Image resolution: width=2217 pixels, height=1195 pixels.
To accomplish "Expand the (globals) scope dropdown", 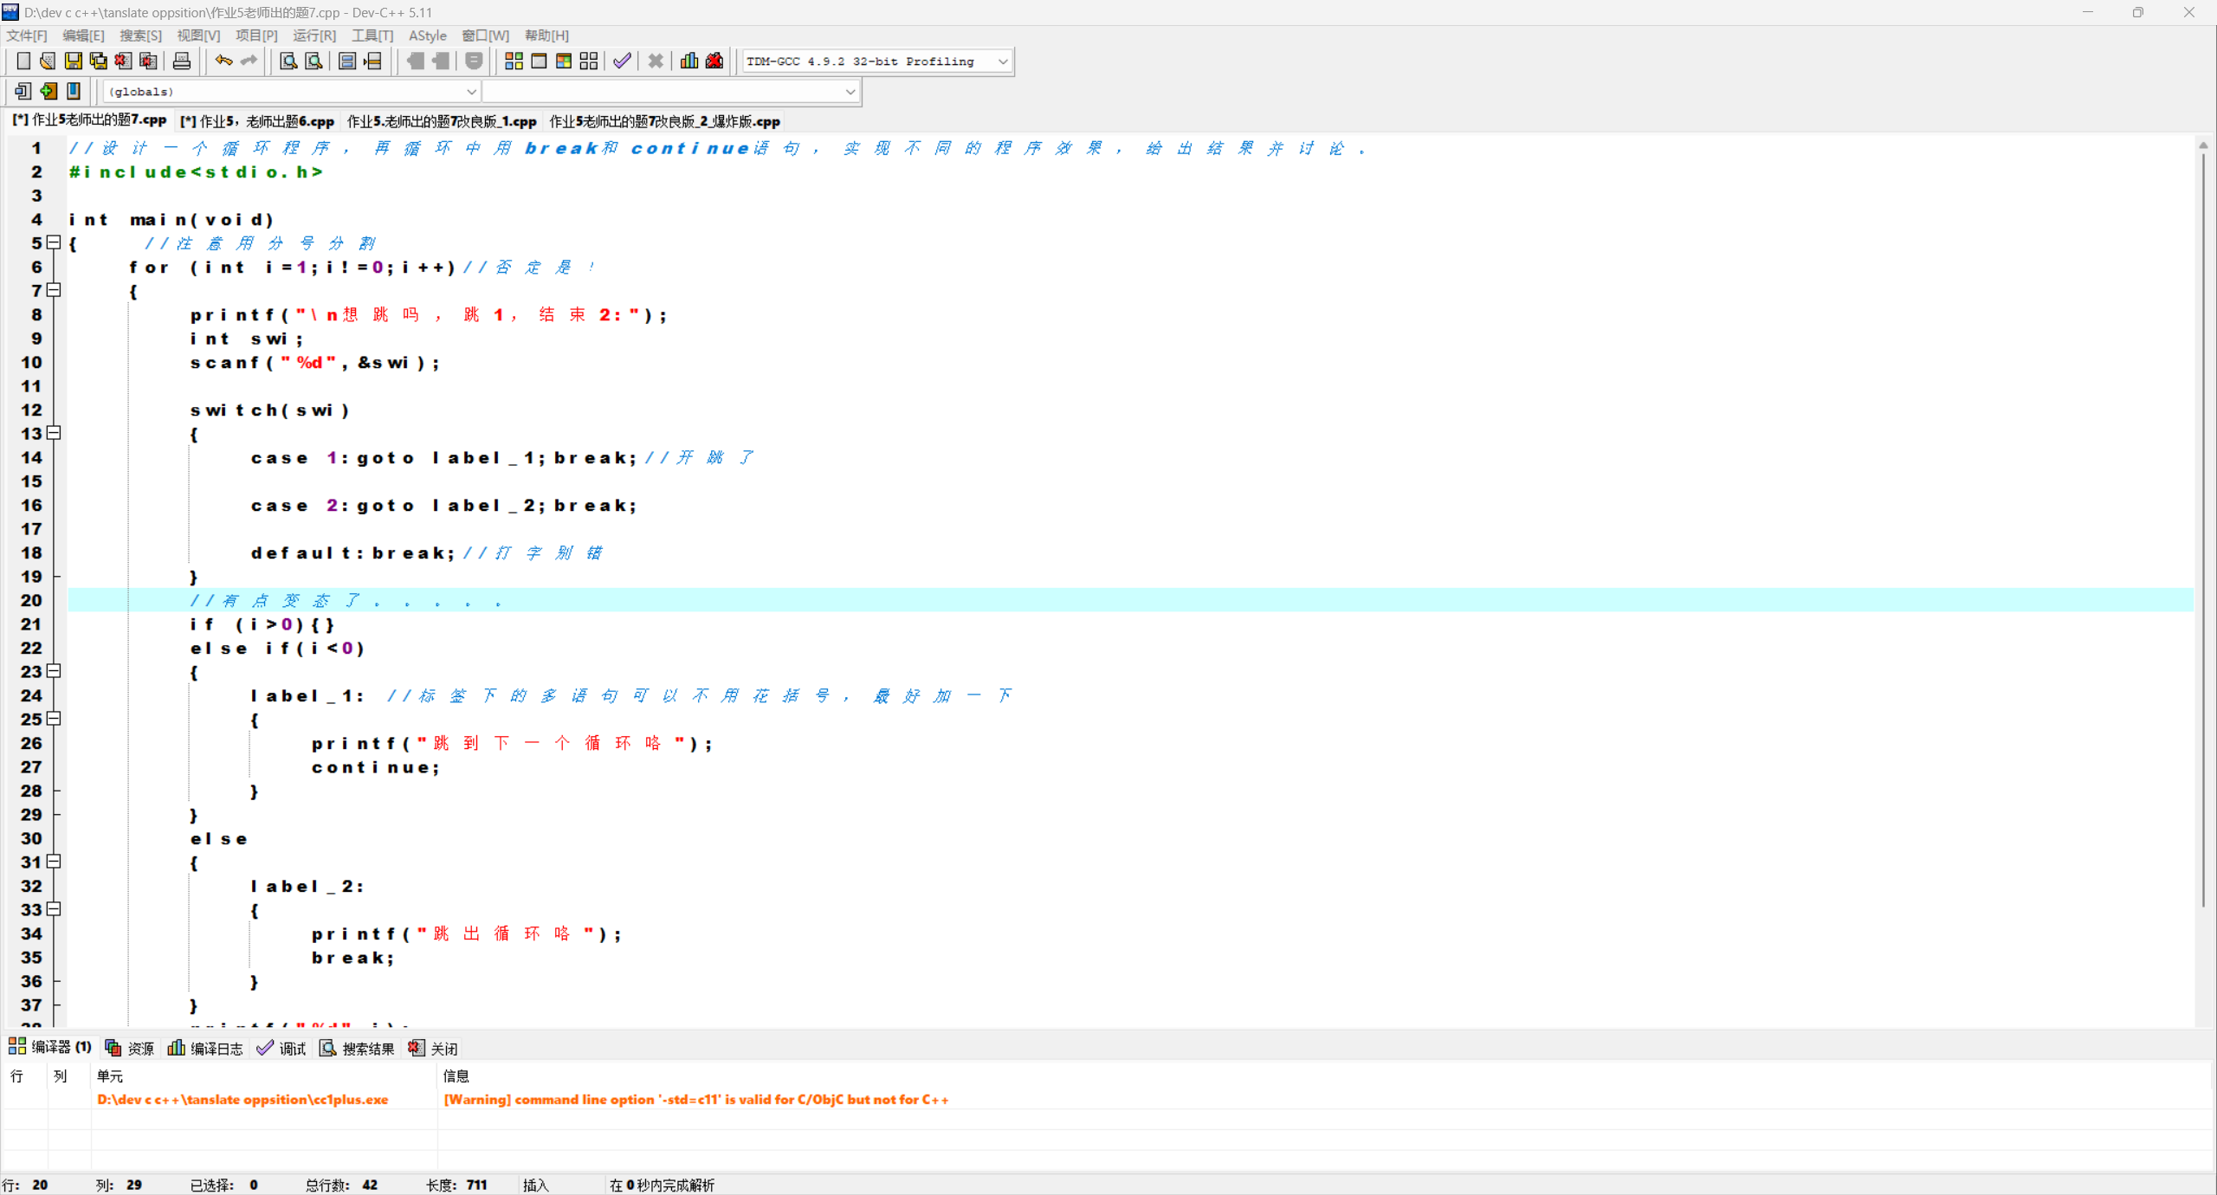I will pyautogui.click(x=470, y=92).
